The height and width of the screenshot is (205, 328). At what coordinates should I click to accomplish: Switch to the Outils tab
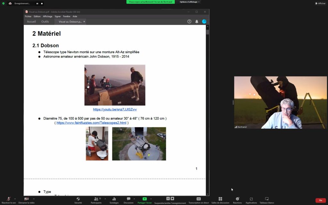tap(45, 21)
